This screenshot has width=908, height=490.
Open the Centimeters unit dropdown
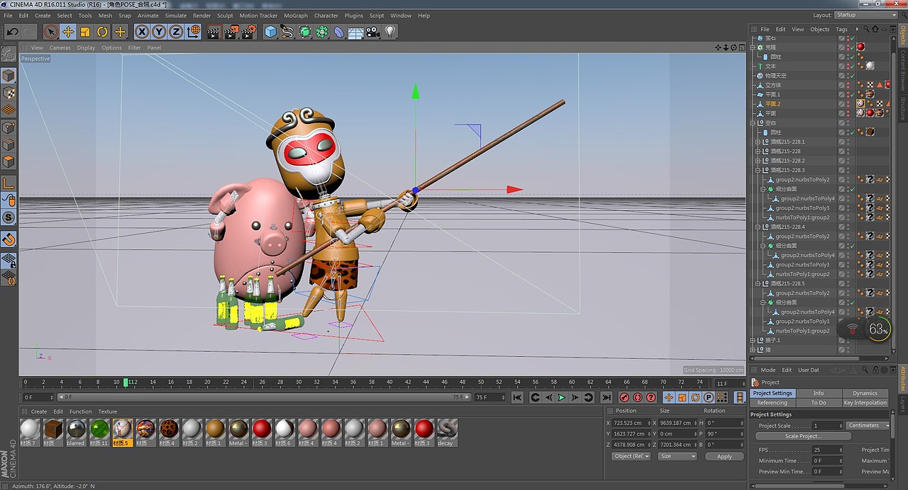[868, 426]
